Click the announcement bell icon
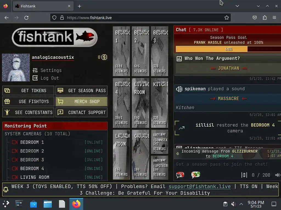The height and width of the screenshot is (210, 281). click(x=6, y=189)
